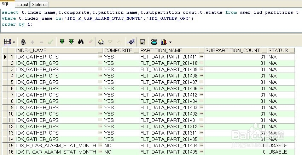Open the grid layout dropdown arrow
Viewport: 302px width, 155px height.
pos(14,42)
